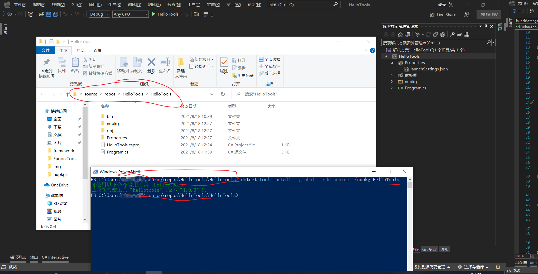Open the Debug configuration dropdown

(99, 14)
